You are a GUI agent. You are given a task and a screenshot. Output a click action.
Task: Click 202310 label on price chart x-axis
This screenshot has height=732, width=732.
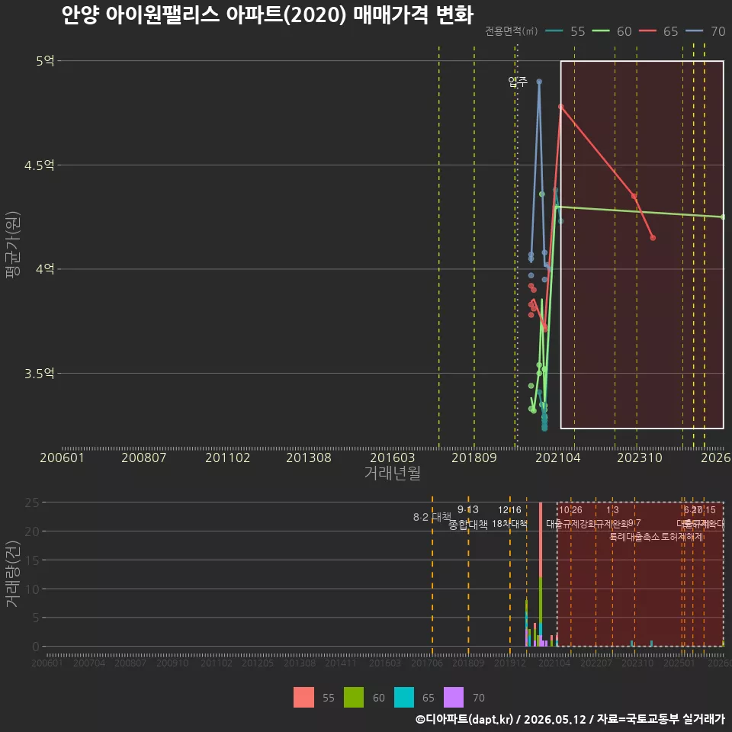click(640, 458)
